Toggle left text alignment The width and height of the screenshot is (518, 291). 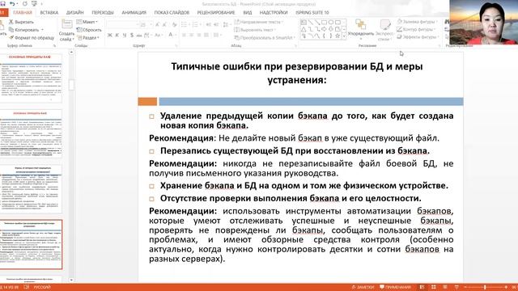[184, 35]
